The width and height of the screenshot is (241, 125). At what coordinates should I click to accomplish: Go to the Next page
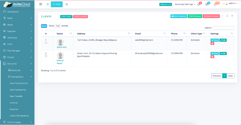point(230,76)
